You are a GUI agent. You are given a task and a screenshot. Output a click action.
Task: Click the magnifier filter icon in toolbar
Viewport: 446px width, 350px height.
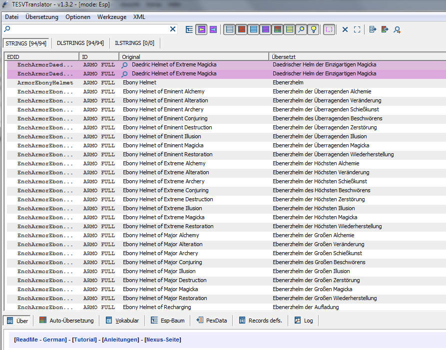pyautogui.click(x=301, y=29)
